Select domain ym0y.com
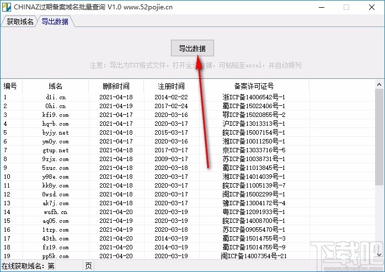This screenshot has width=385, height=272. [x=56, y=142]
